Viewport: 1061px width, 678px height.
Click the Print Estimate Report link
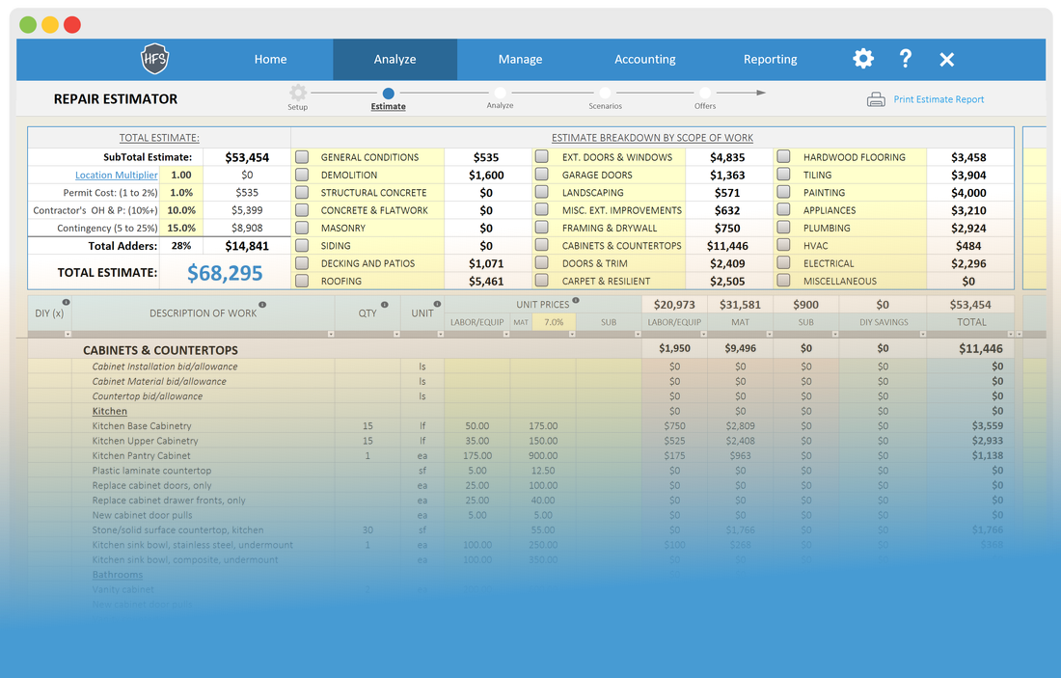tap(939, 98)
